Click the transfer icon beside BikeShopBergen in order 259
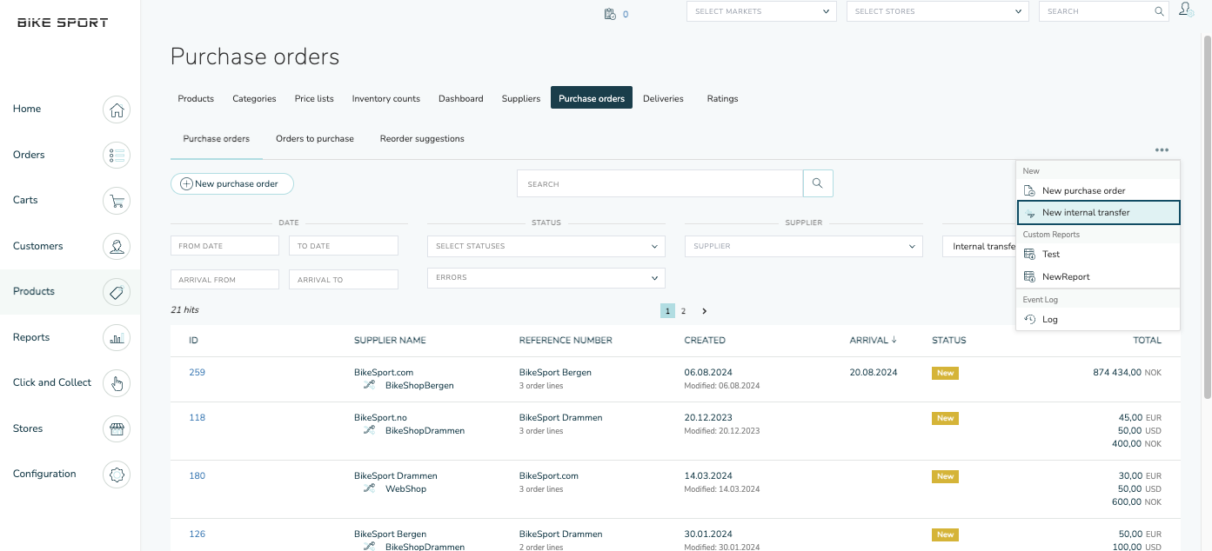This screenshot has width=1212, height=551. point(370,384)
